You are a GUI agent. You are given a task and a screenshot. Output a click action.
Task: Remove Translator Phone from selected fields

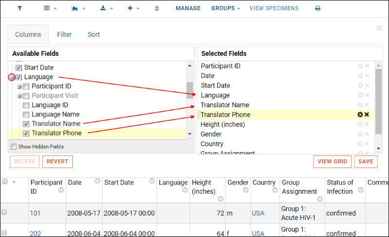(367, 115)
